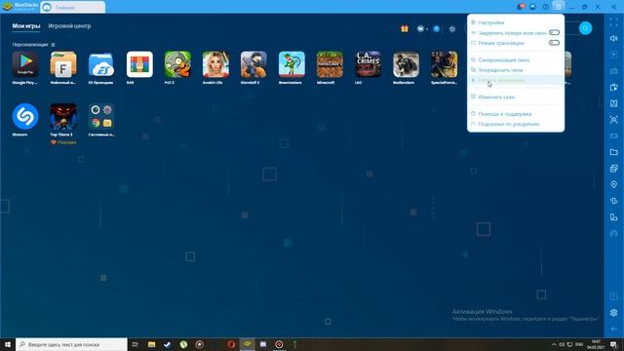Image resolution: width=624 pixels, height=351 pixels.
Task: Launch the soldiers game next to LAC
Action: coord(406,64)
